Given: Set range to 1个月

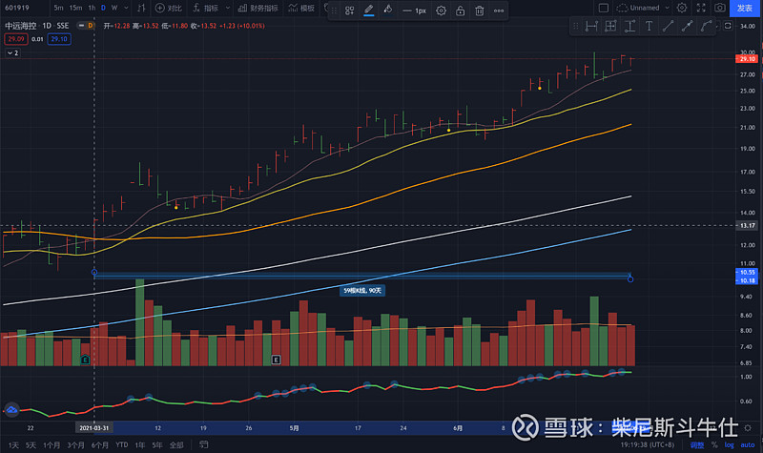Looking at the screenshot, I should coord(52,444).
